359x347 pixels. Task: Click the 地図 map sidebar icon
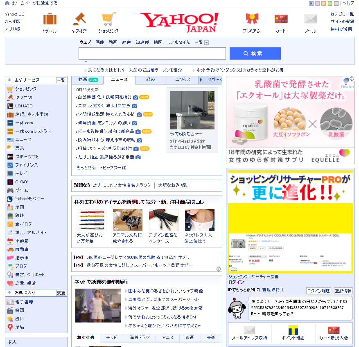[x=10, y=207]
